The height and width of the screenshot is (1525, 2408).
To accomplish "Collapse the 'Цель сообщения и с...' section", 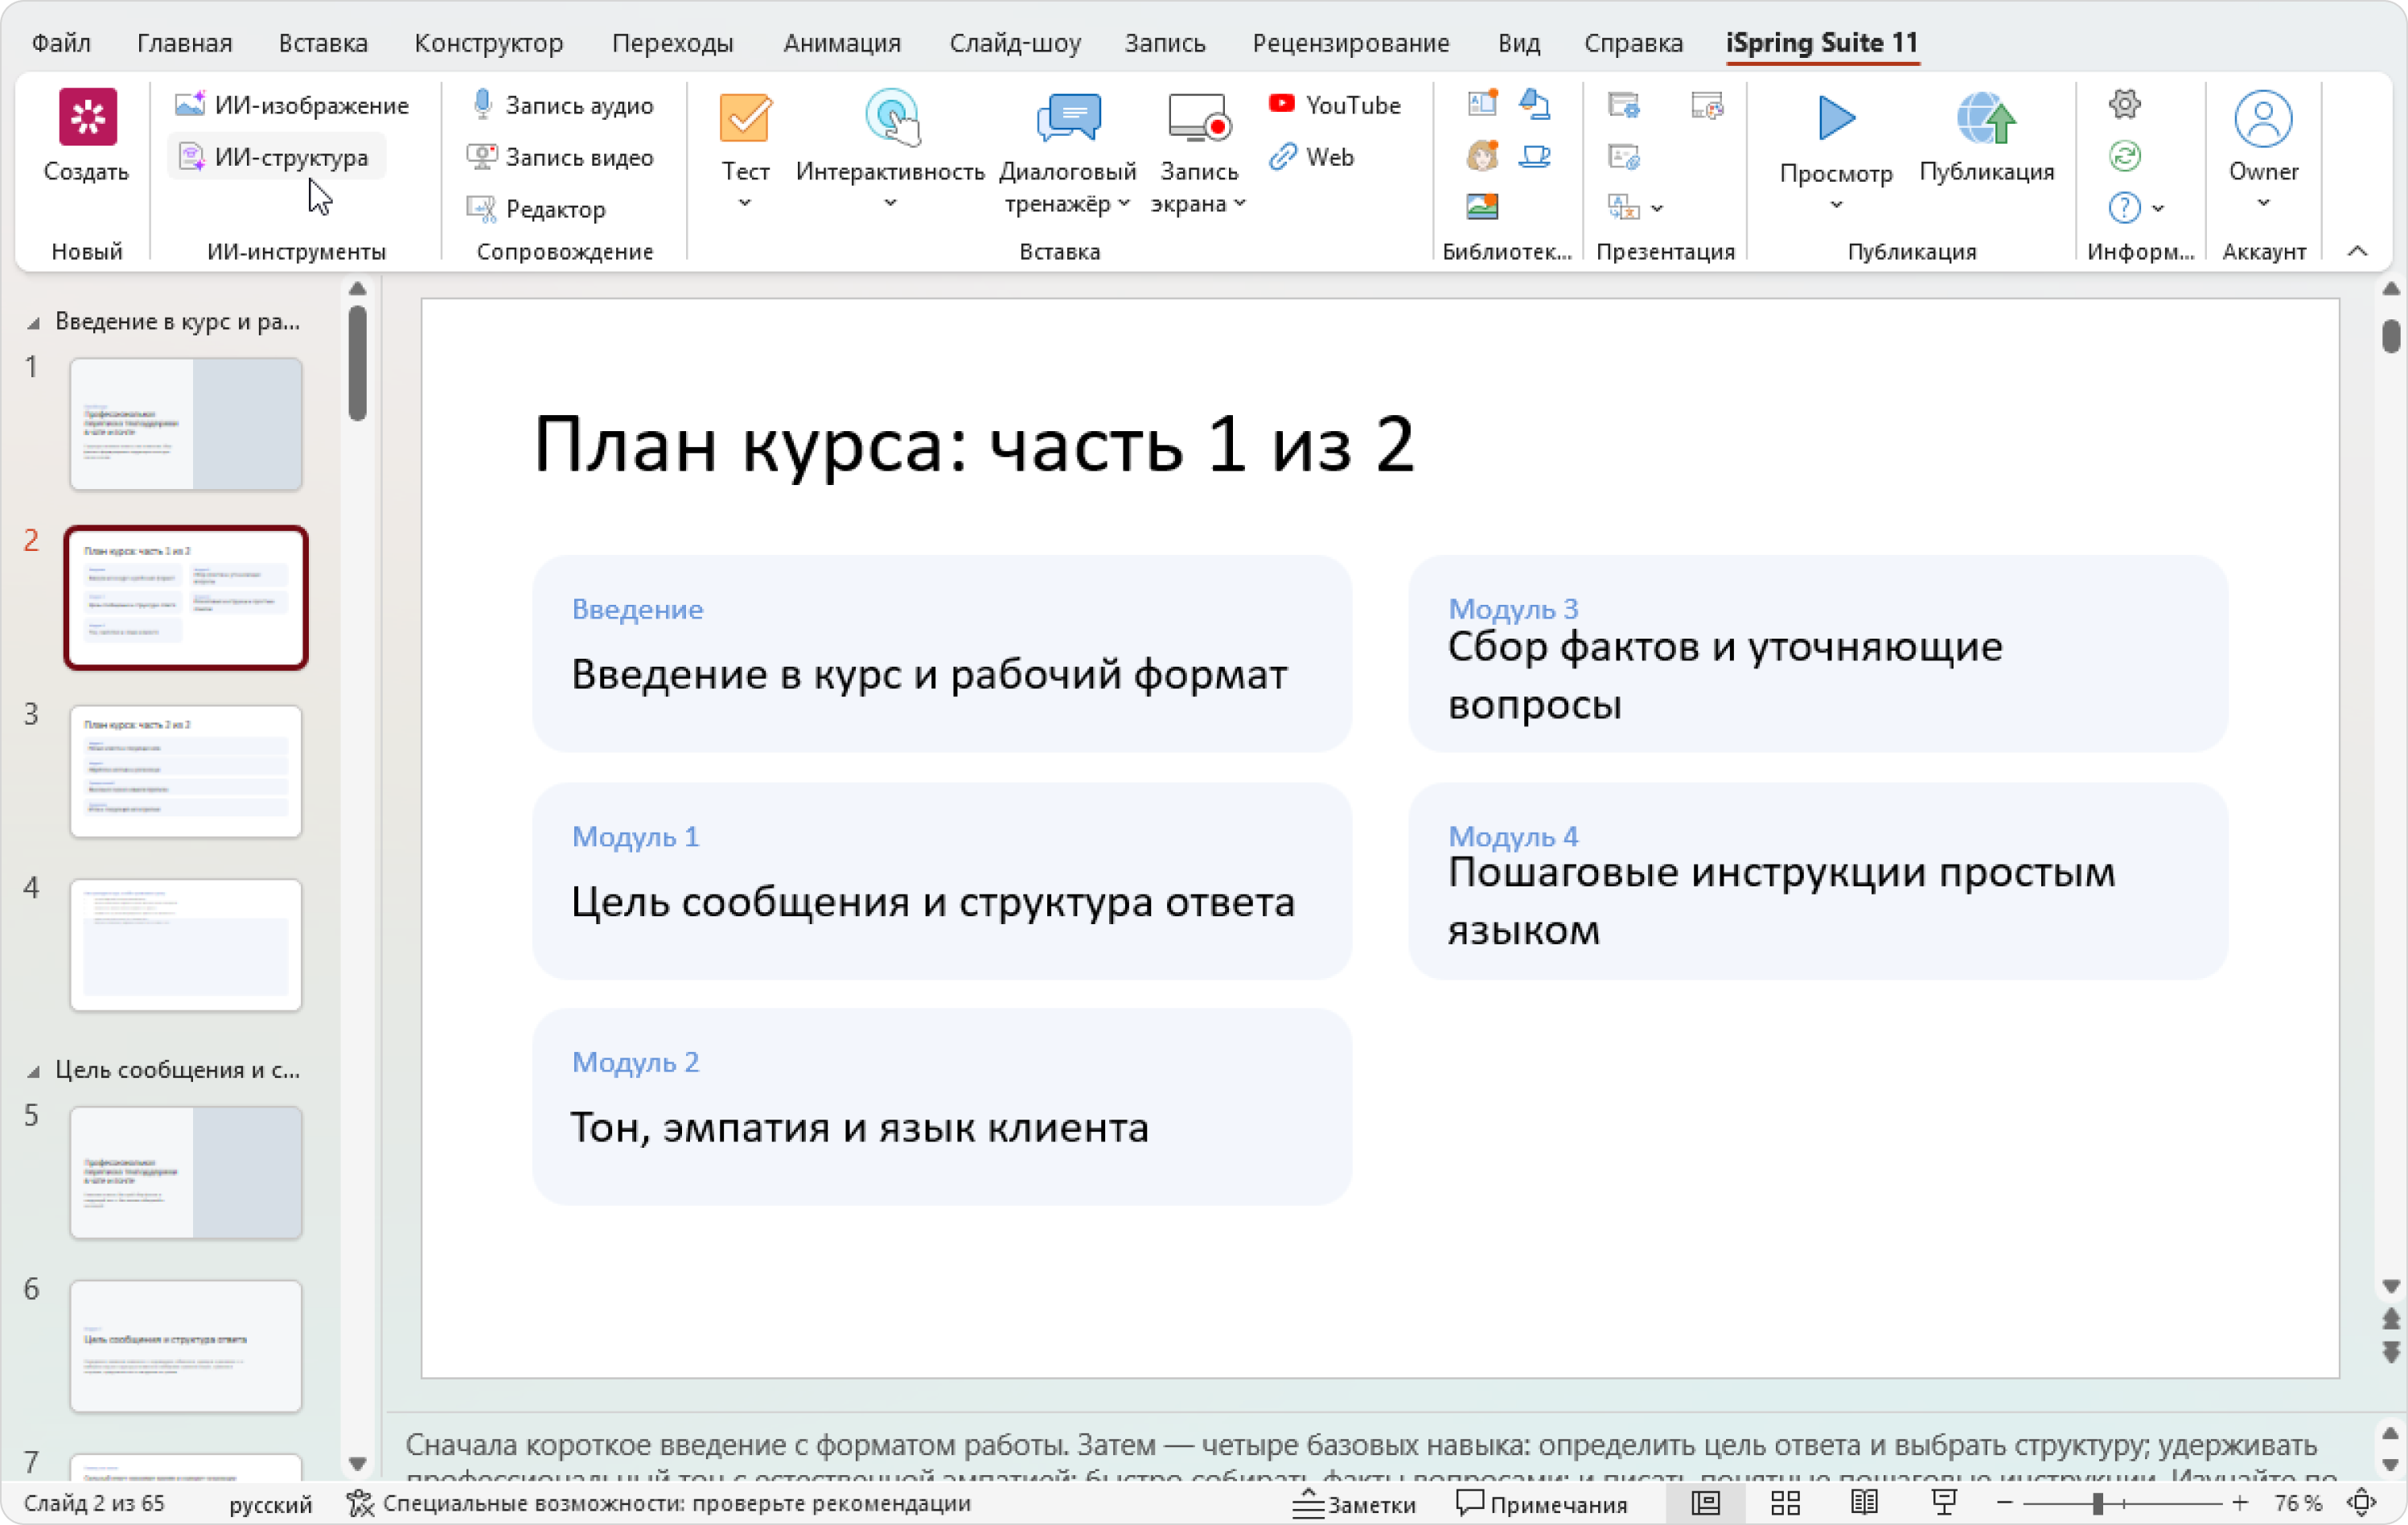I will [x=34, y=1072].
